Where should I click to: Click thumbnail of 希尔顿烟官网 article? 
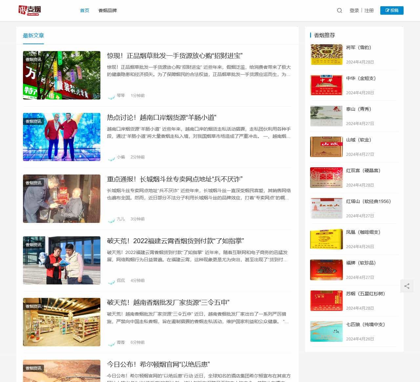[x=62, y=371]
